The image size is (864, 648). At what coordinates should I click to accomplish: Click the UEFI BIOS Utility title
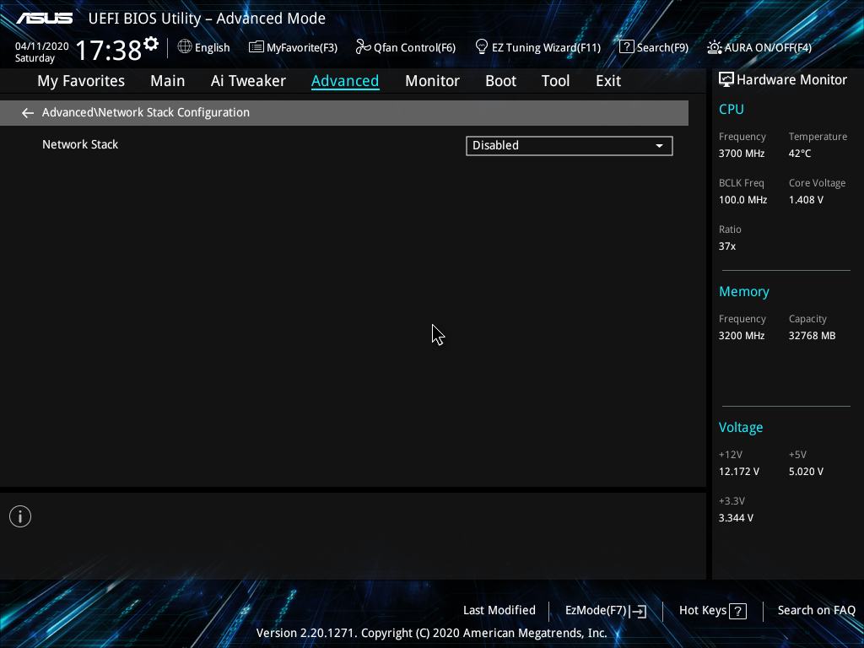click(207, 19)
